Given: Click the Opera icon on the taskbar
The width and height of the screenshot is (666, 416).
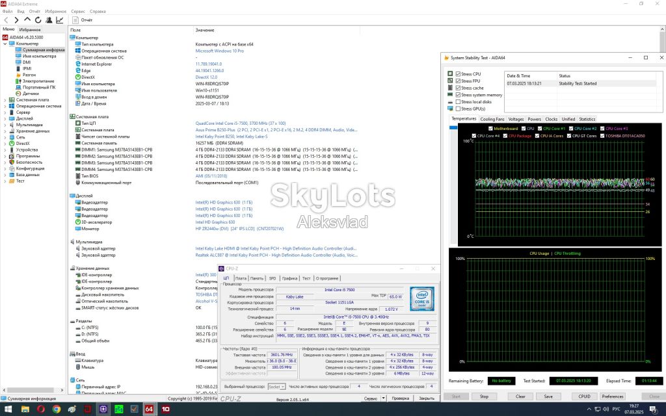Looking at the screenshot, I should click(41, 409).
